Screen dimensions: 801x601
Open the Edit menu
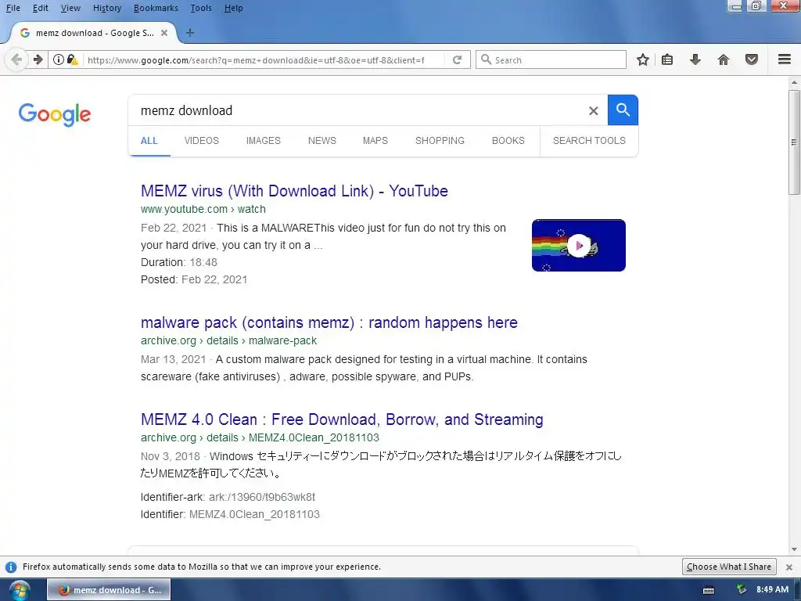[x=41, y=8]
